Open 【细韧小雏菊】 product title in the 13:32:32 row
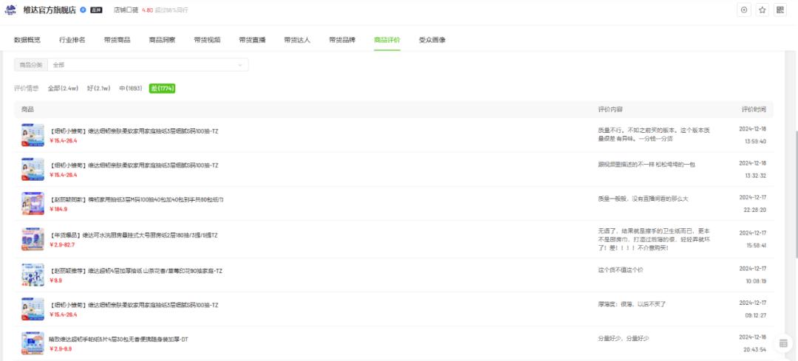798x361 pixels. [134, 165]
